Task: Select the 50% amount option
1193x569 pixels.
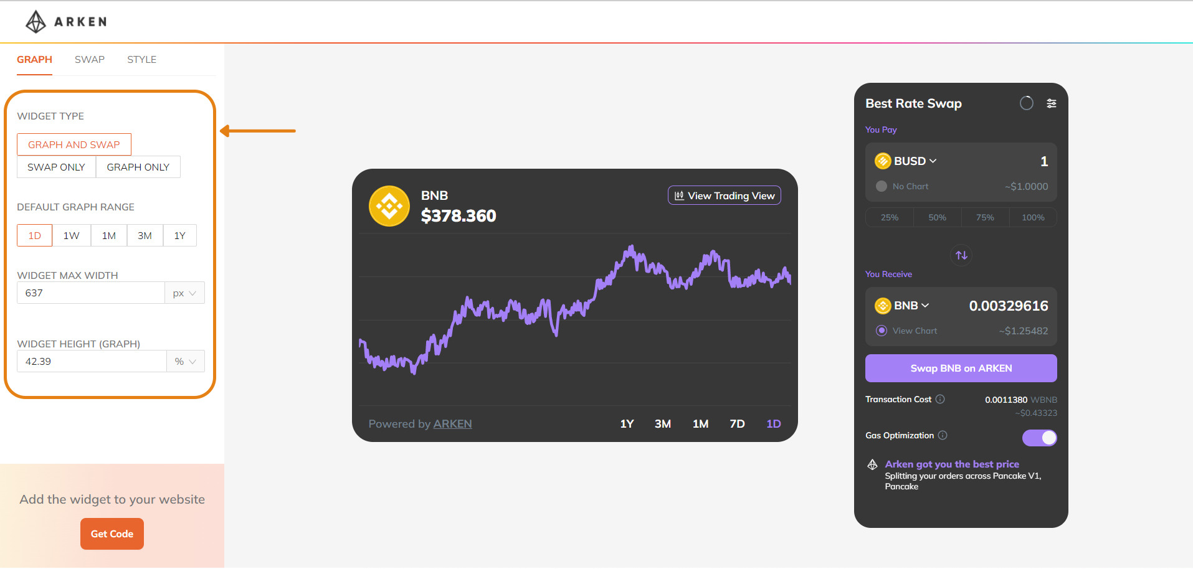Action: click(x=937, y=217)
